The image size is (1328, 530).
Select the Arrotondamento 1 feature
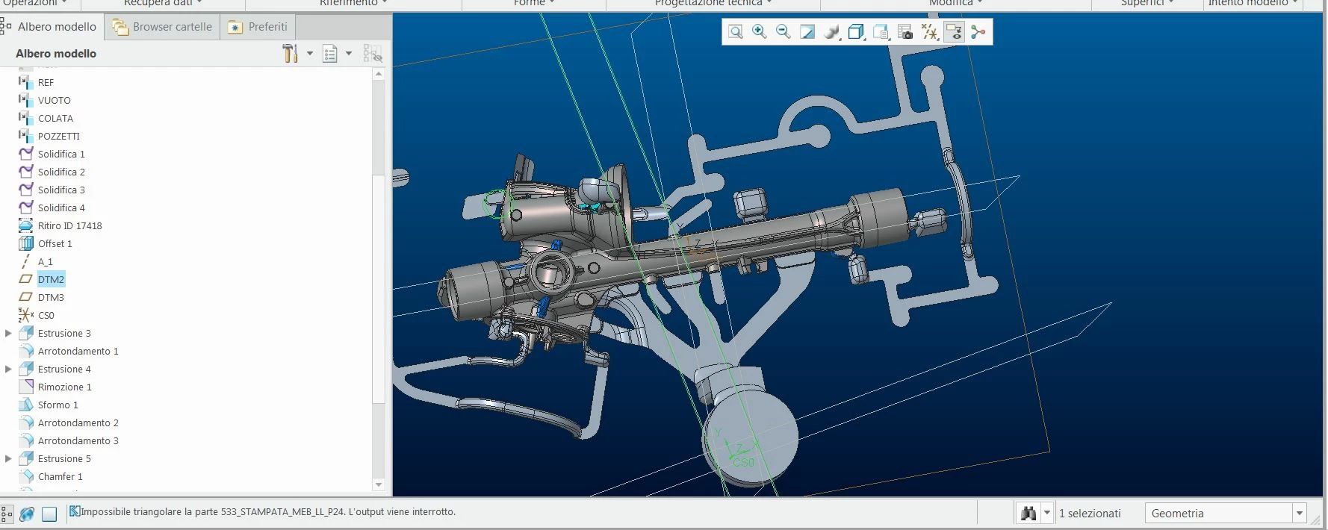click(78, 351)
